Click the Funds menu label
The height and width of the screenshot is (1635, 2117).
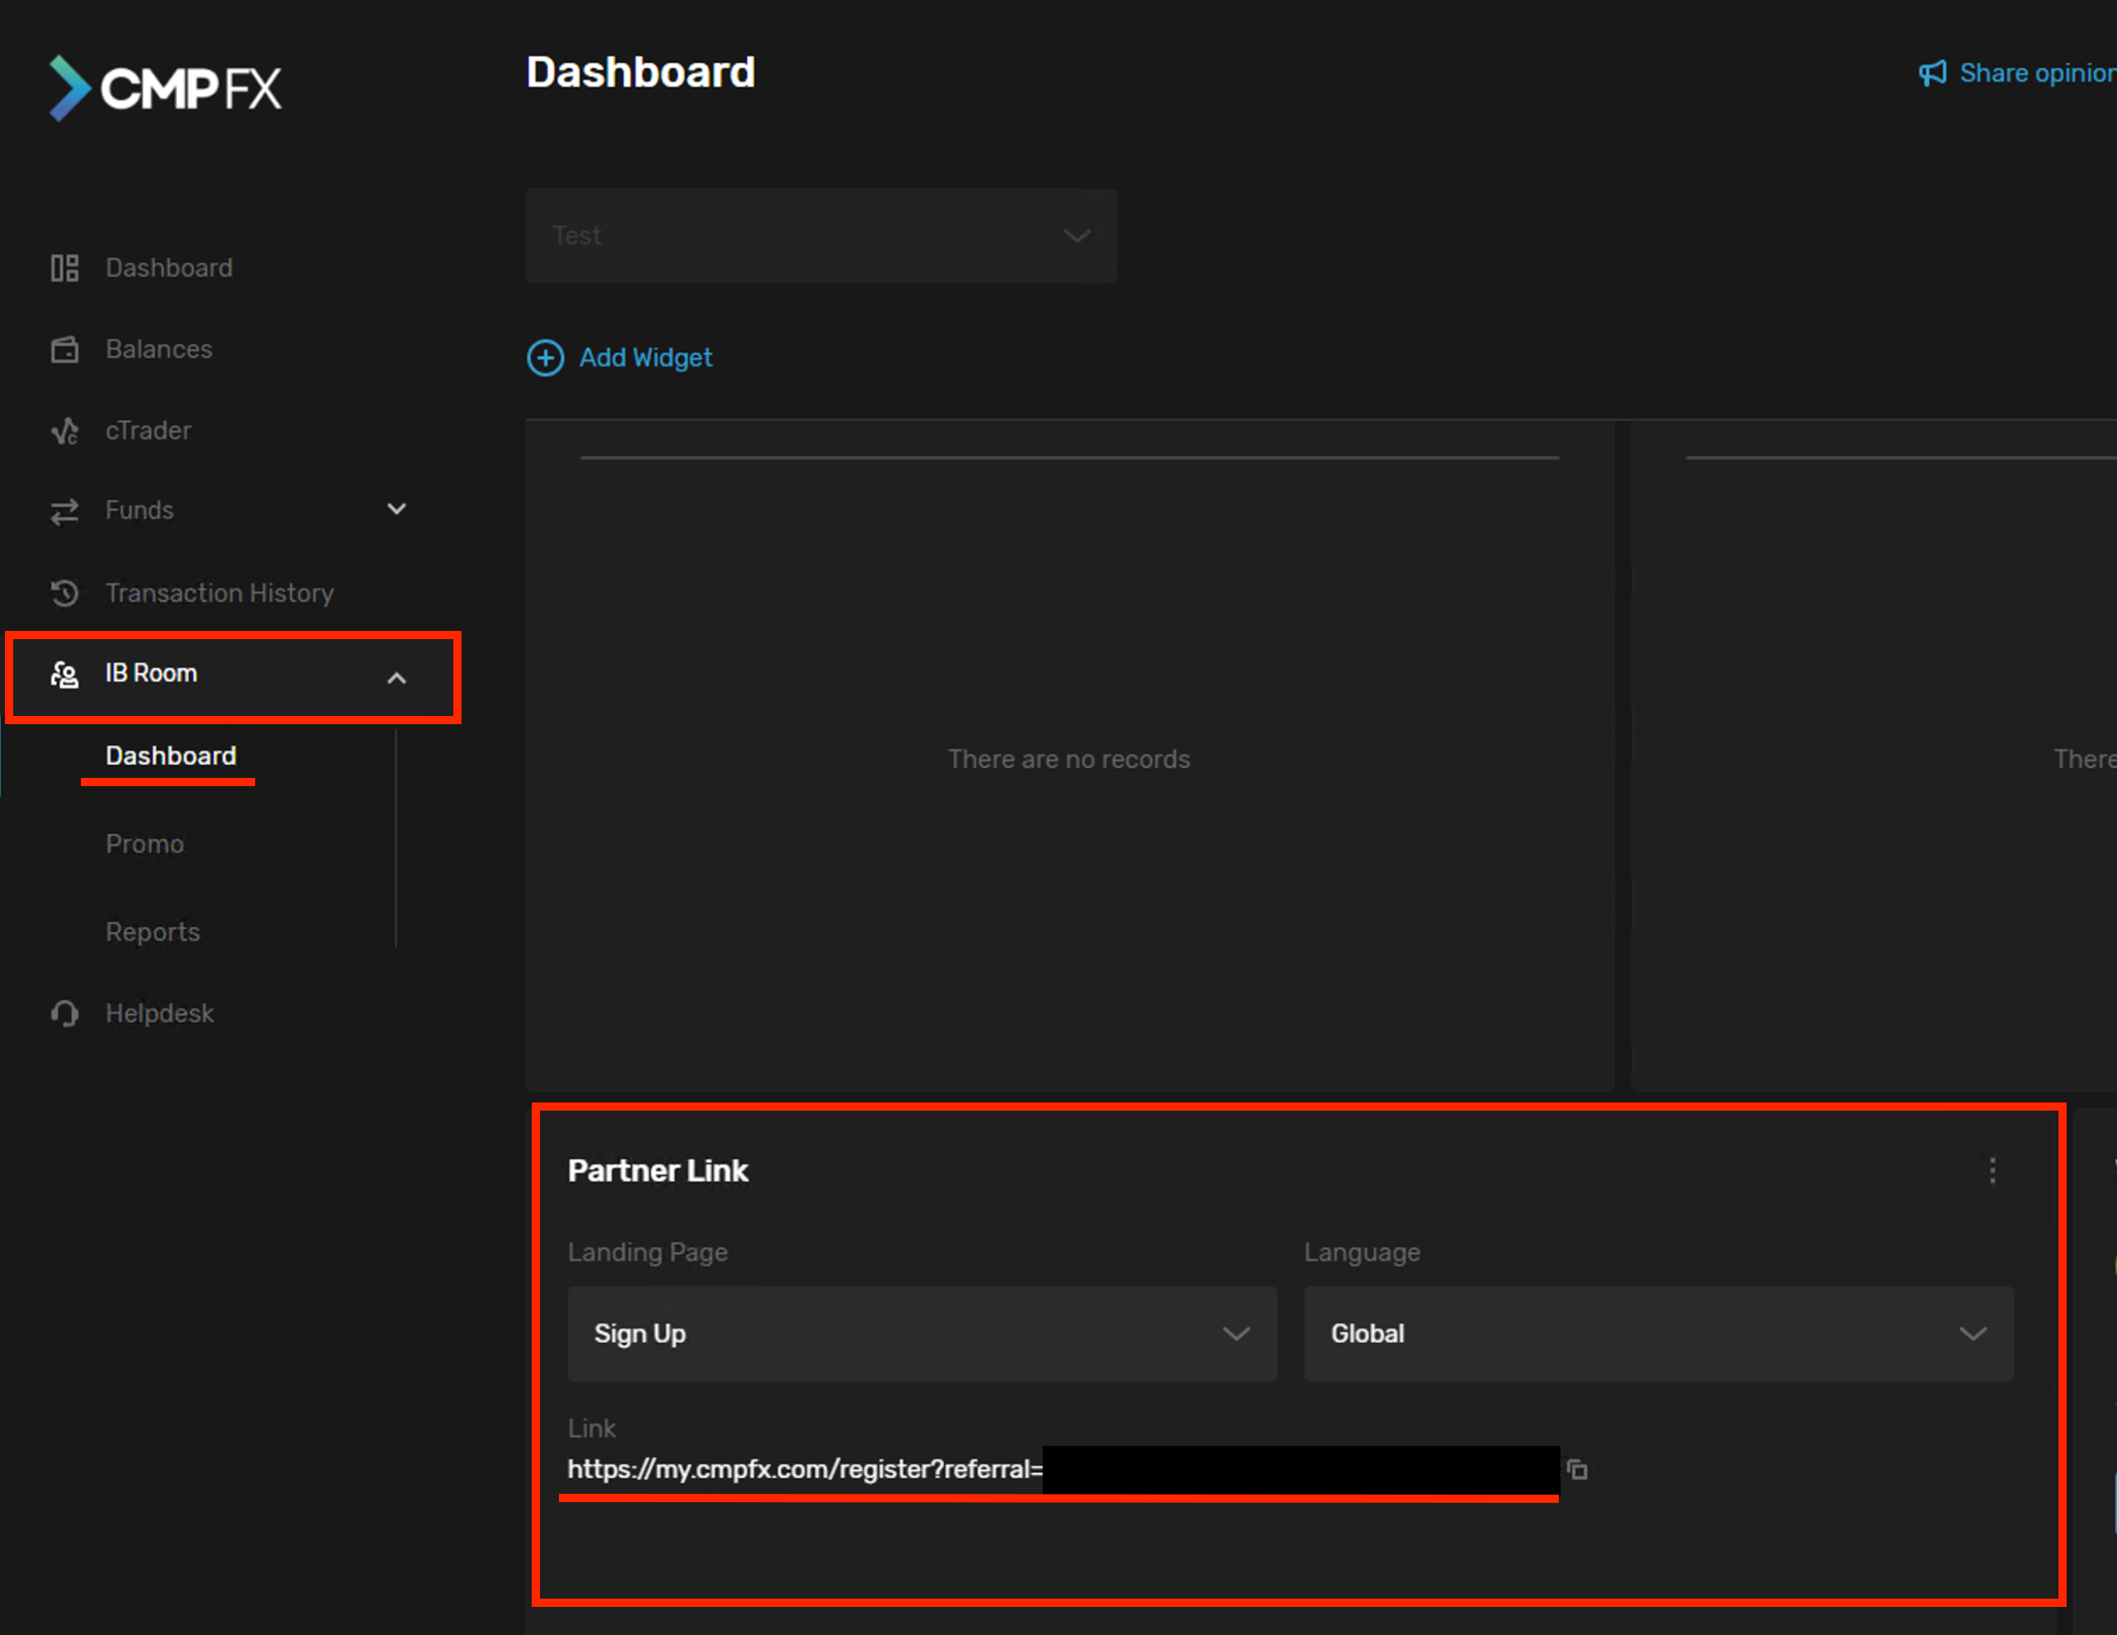[x=140, y=511]
